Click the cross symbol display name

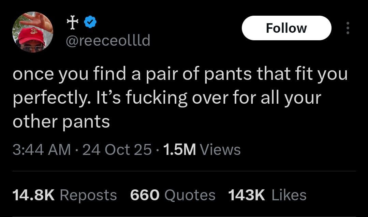[x=72, y=23]
